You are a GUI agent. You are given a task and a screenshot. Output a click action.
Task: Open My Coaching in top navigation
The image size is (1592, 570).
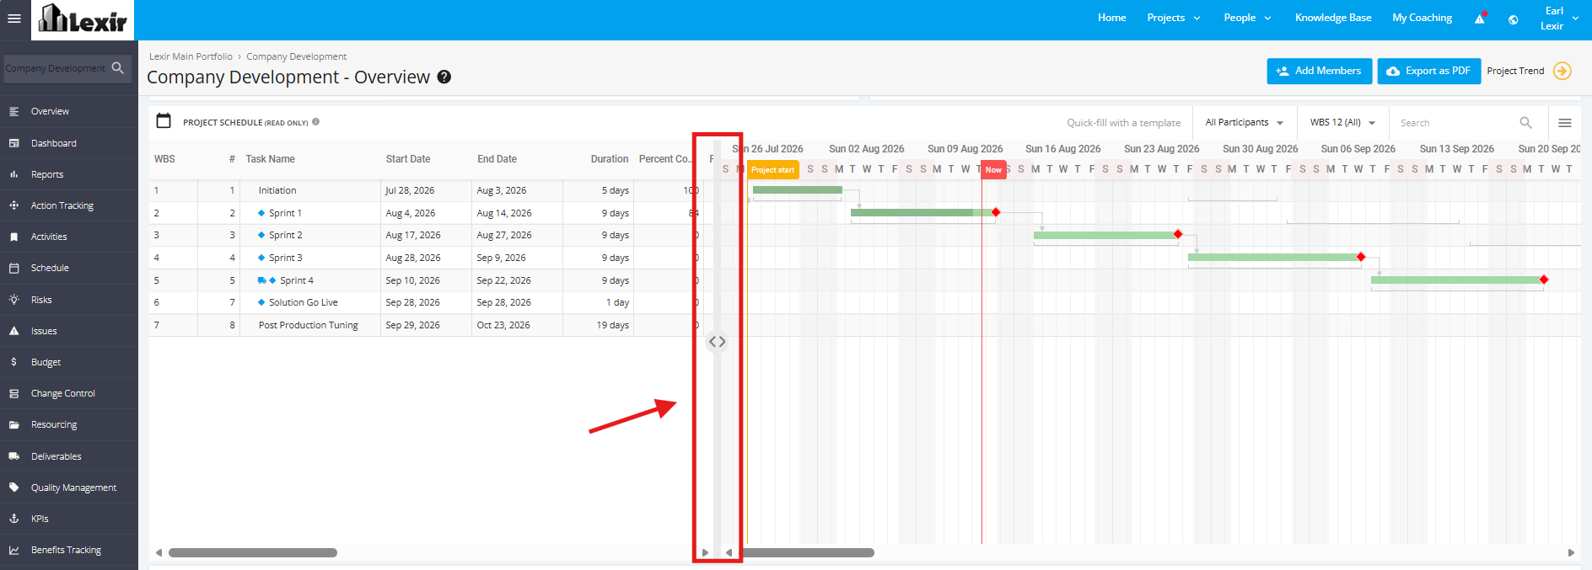(x=1422, y=18)
